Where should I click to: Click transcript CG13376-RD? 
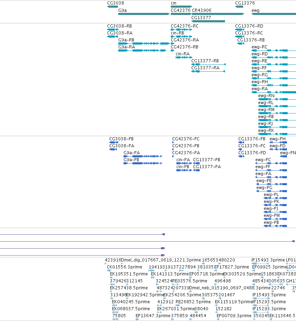point(249,26)
